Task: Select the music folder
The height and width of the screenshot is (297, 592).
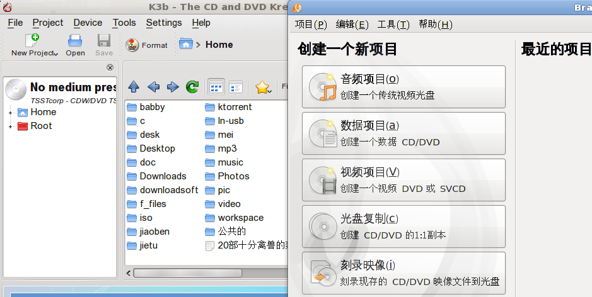Action: [x=224, y=162]
